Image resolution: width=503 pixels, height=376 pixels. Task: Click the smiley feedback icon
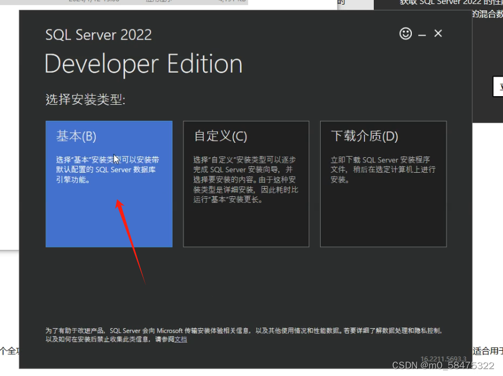click(406, 33)
